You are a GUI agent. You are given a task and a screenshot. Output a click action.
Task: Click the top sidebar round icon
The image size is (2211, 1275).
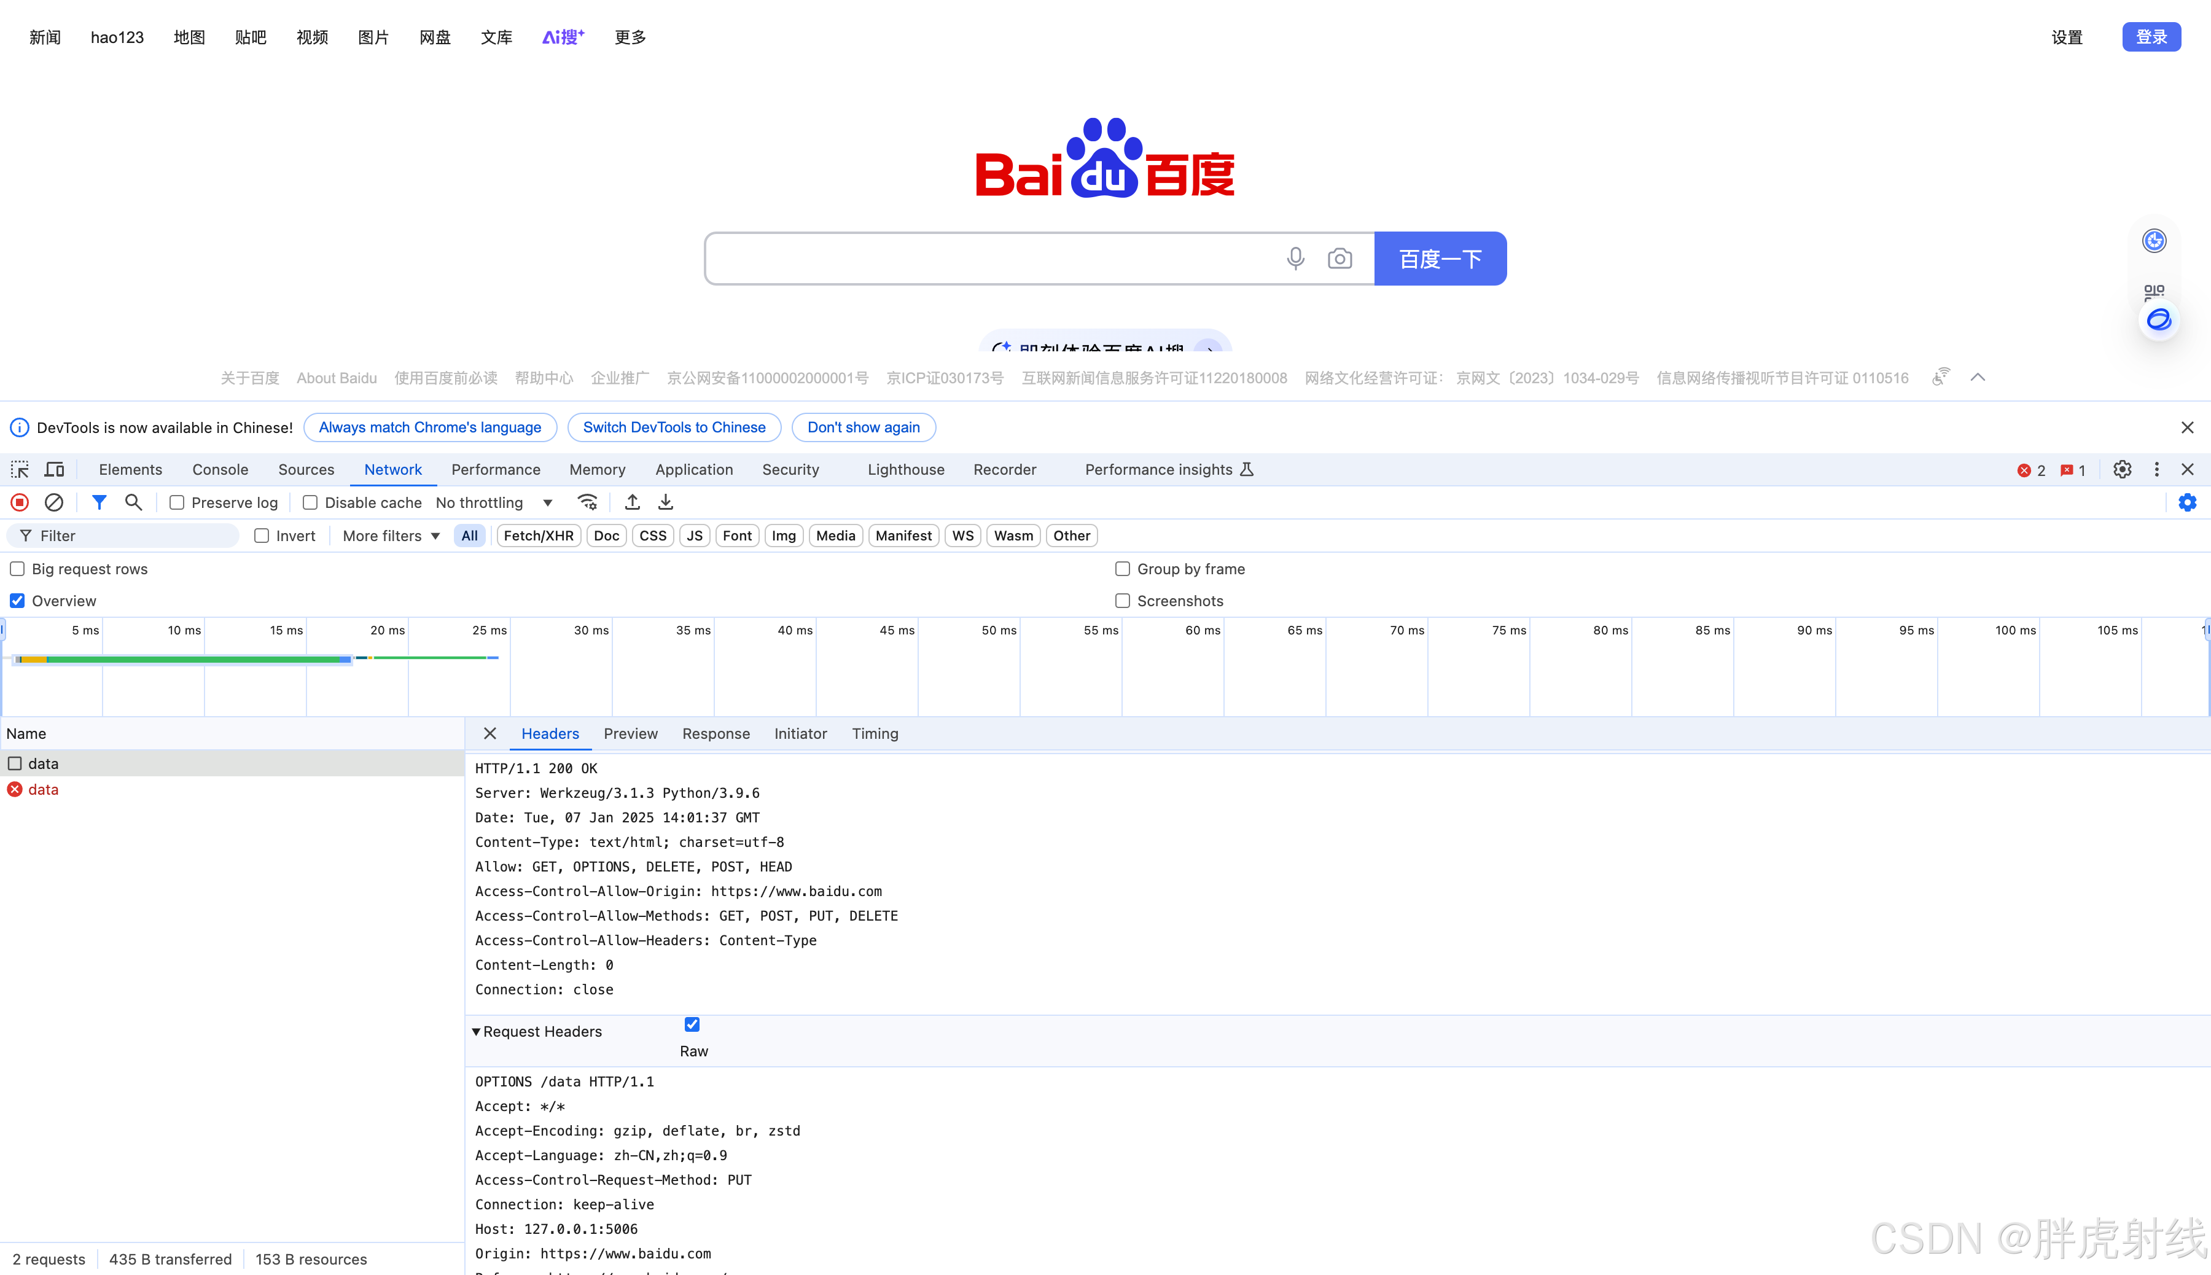click(x=2154, y=240)
